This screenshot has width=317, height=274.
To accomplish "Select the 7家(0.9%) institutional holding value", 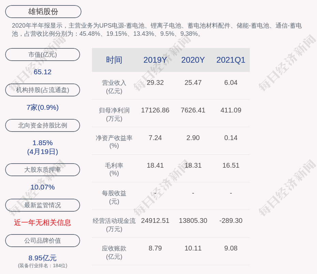I will tap(43, 107).
